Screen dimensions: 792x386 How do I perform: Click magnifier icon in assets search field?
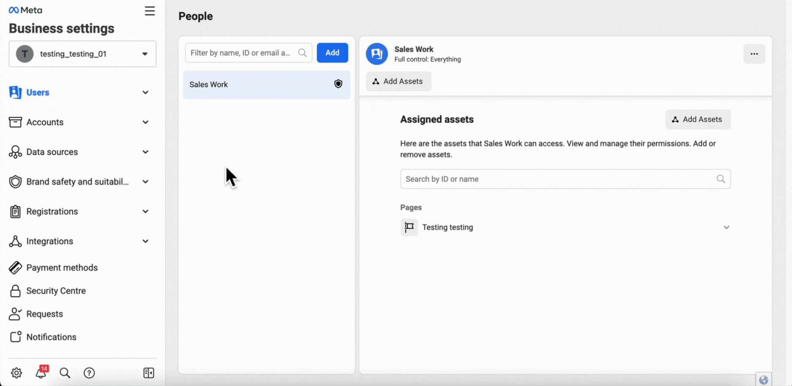pos(721,179)
